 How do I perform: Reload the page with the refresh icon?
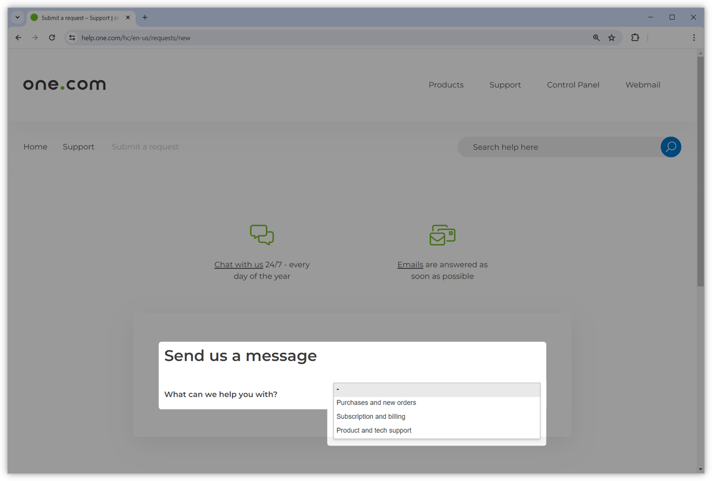(x=52, y=37)
